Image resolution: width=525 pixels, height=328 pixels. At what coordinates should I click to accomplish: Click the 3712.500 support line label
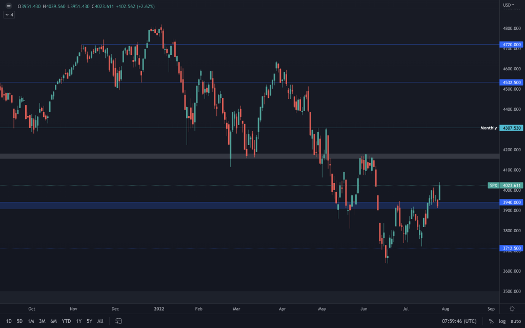[x=512, y=249]
